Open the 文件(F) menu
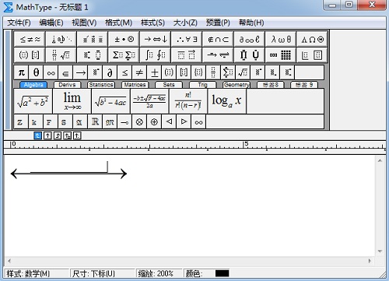389x281 pixels. 19,23
